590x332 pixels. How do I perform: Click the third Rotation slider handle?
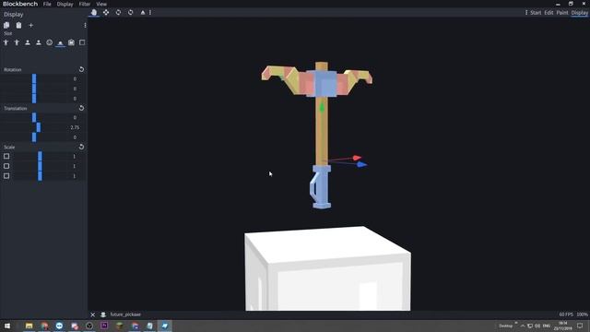(34, 99)
